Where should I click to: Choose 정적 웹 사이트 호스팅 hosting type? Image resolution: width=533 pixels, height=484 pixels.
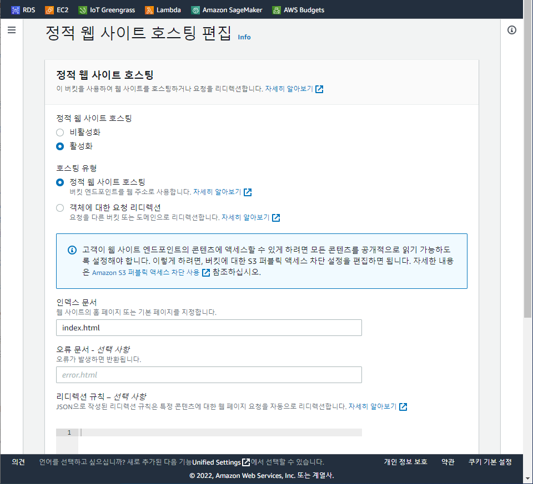tap(60, 182)
